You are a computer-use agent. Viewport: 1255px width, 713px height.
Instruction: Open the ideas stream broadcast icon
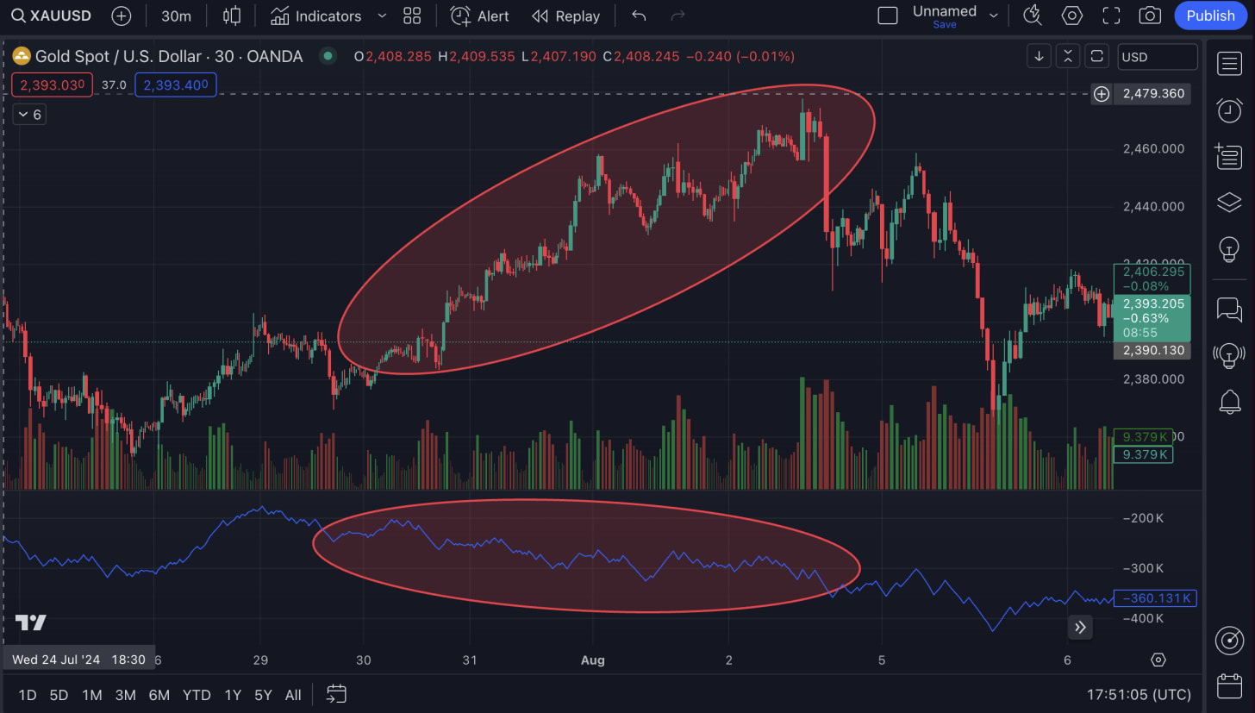click(x=1229, y=353)
